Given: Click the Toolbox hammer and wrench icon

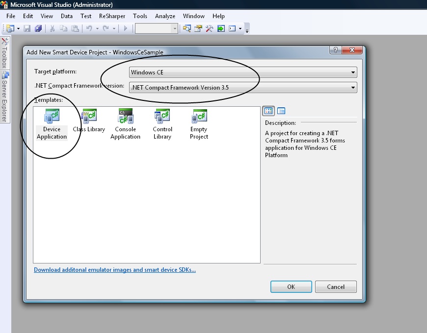Looking at the screenshot, I should pos(210,28).
